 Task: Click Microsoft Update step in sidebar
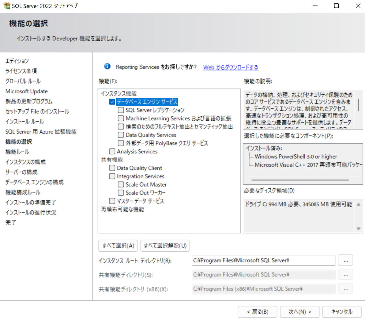coord(27,91)
